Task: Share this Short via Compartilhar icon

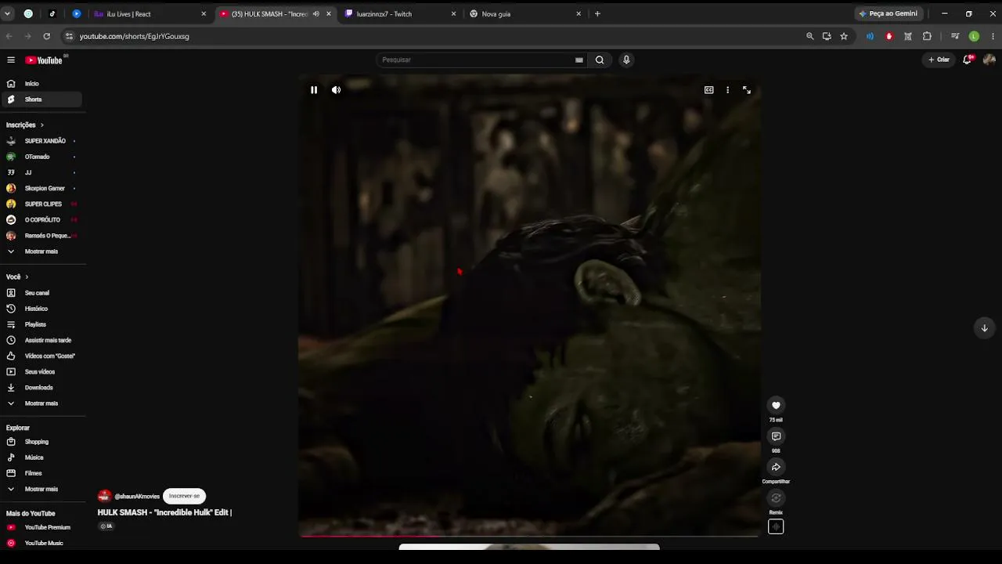Action: [776, 467]
